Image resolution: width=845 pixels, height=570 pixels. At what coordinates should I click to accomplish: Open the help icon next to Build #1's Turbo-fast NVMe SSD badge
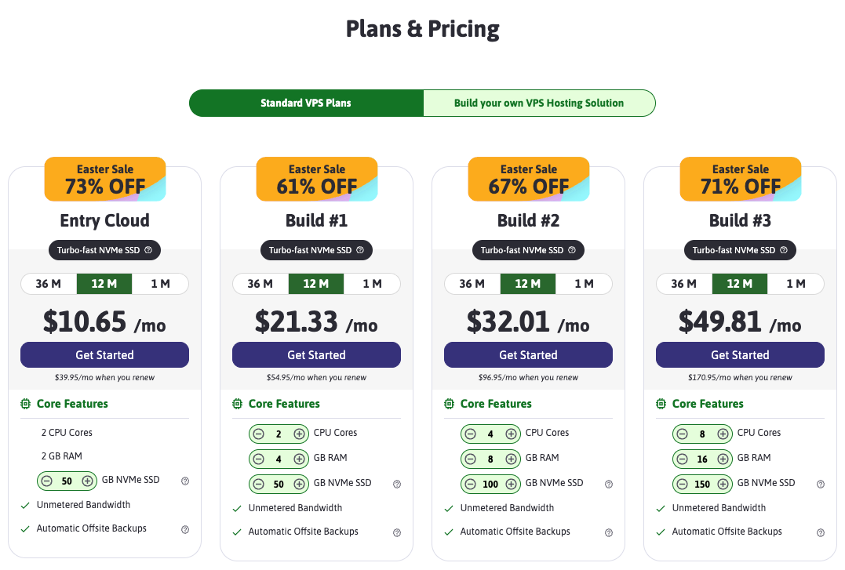pos(360,249)
